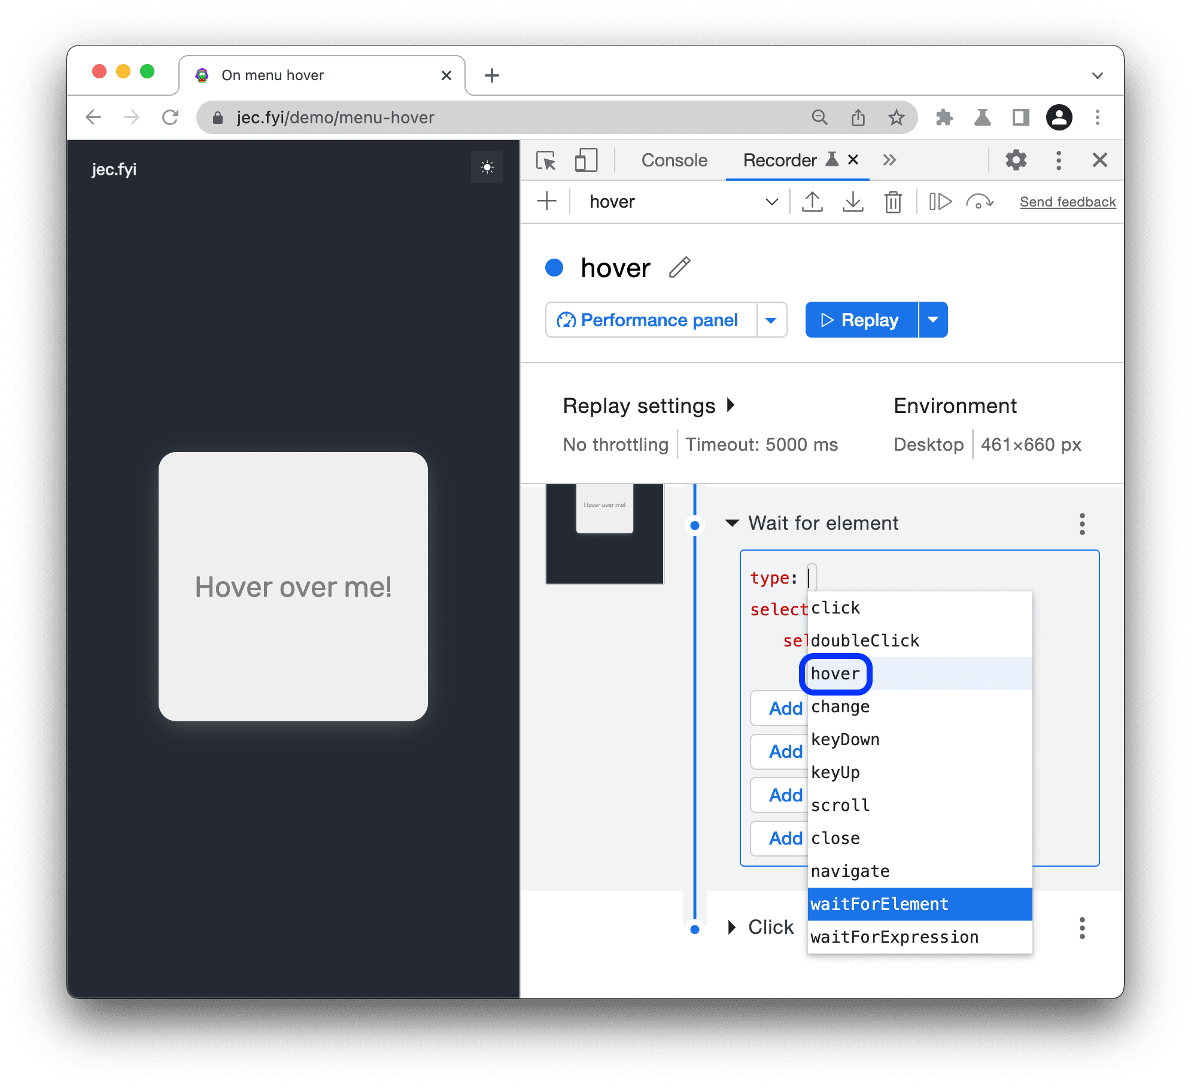Click the delete recording icon
The height and width of the screenshot is (1087, 1191).
coord(894,202)
